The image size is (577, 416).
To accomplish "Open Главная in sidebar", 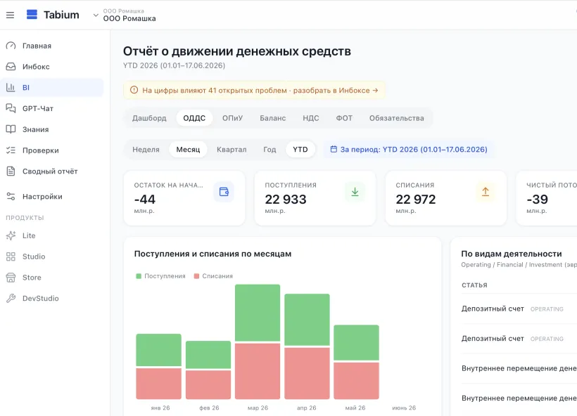I will [51, 46].
